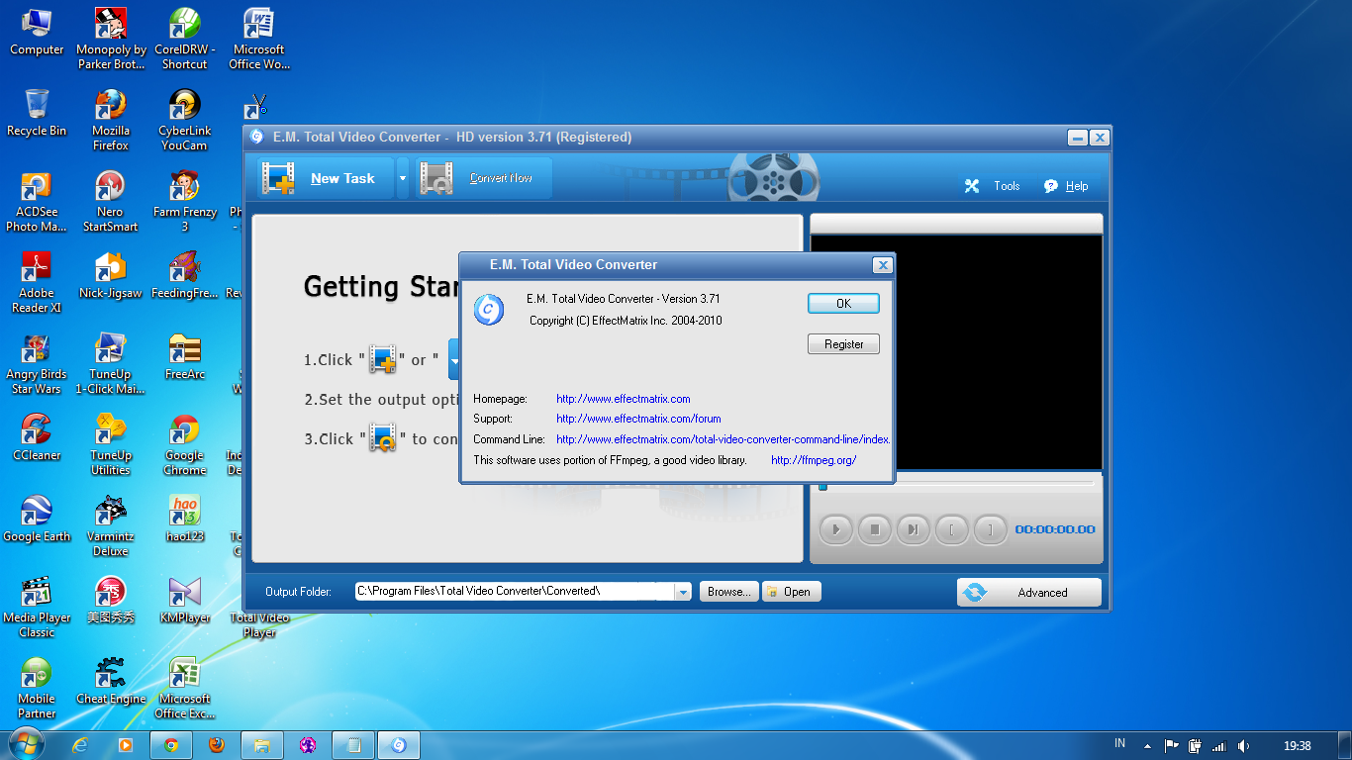Start conversion with Convert Now
This screenshot has height=760, width=1352.
pyautogui.click(x=483, y=178)
